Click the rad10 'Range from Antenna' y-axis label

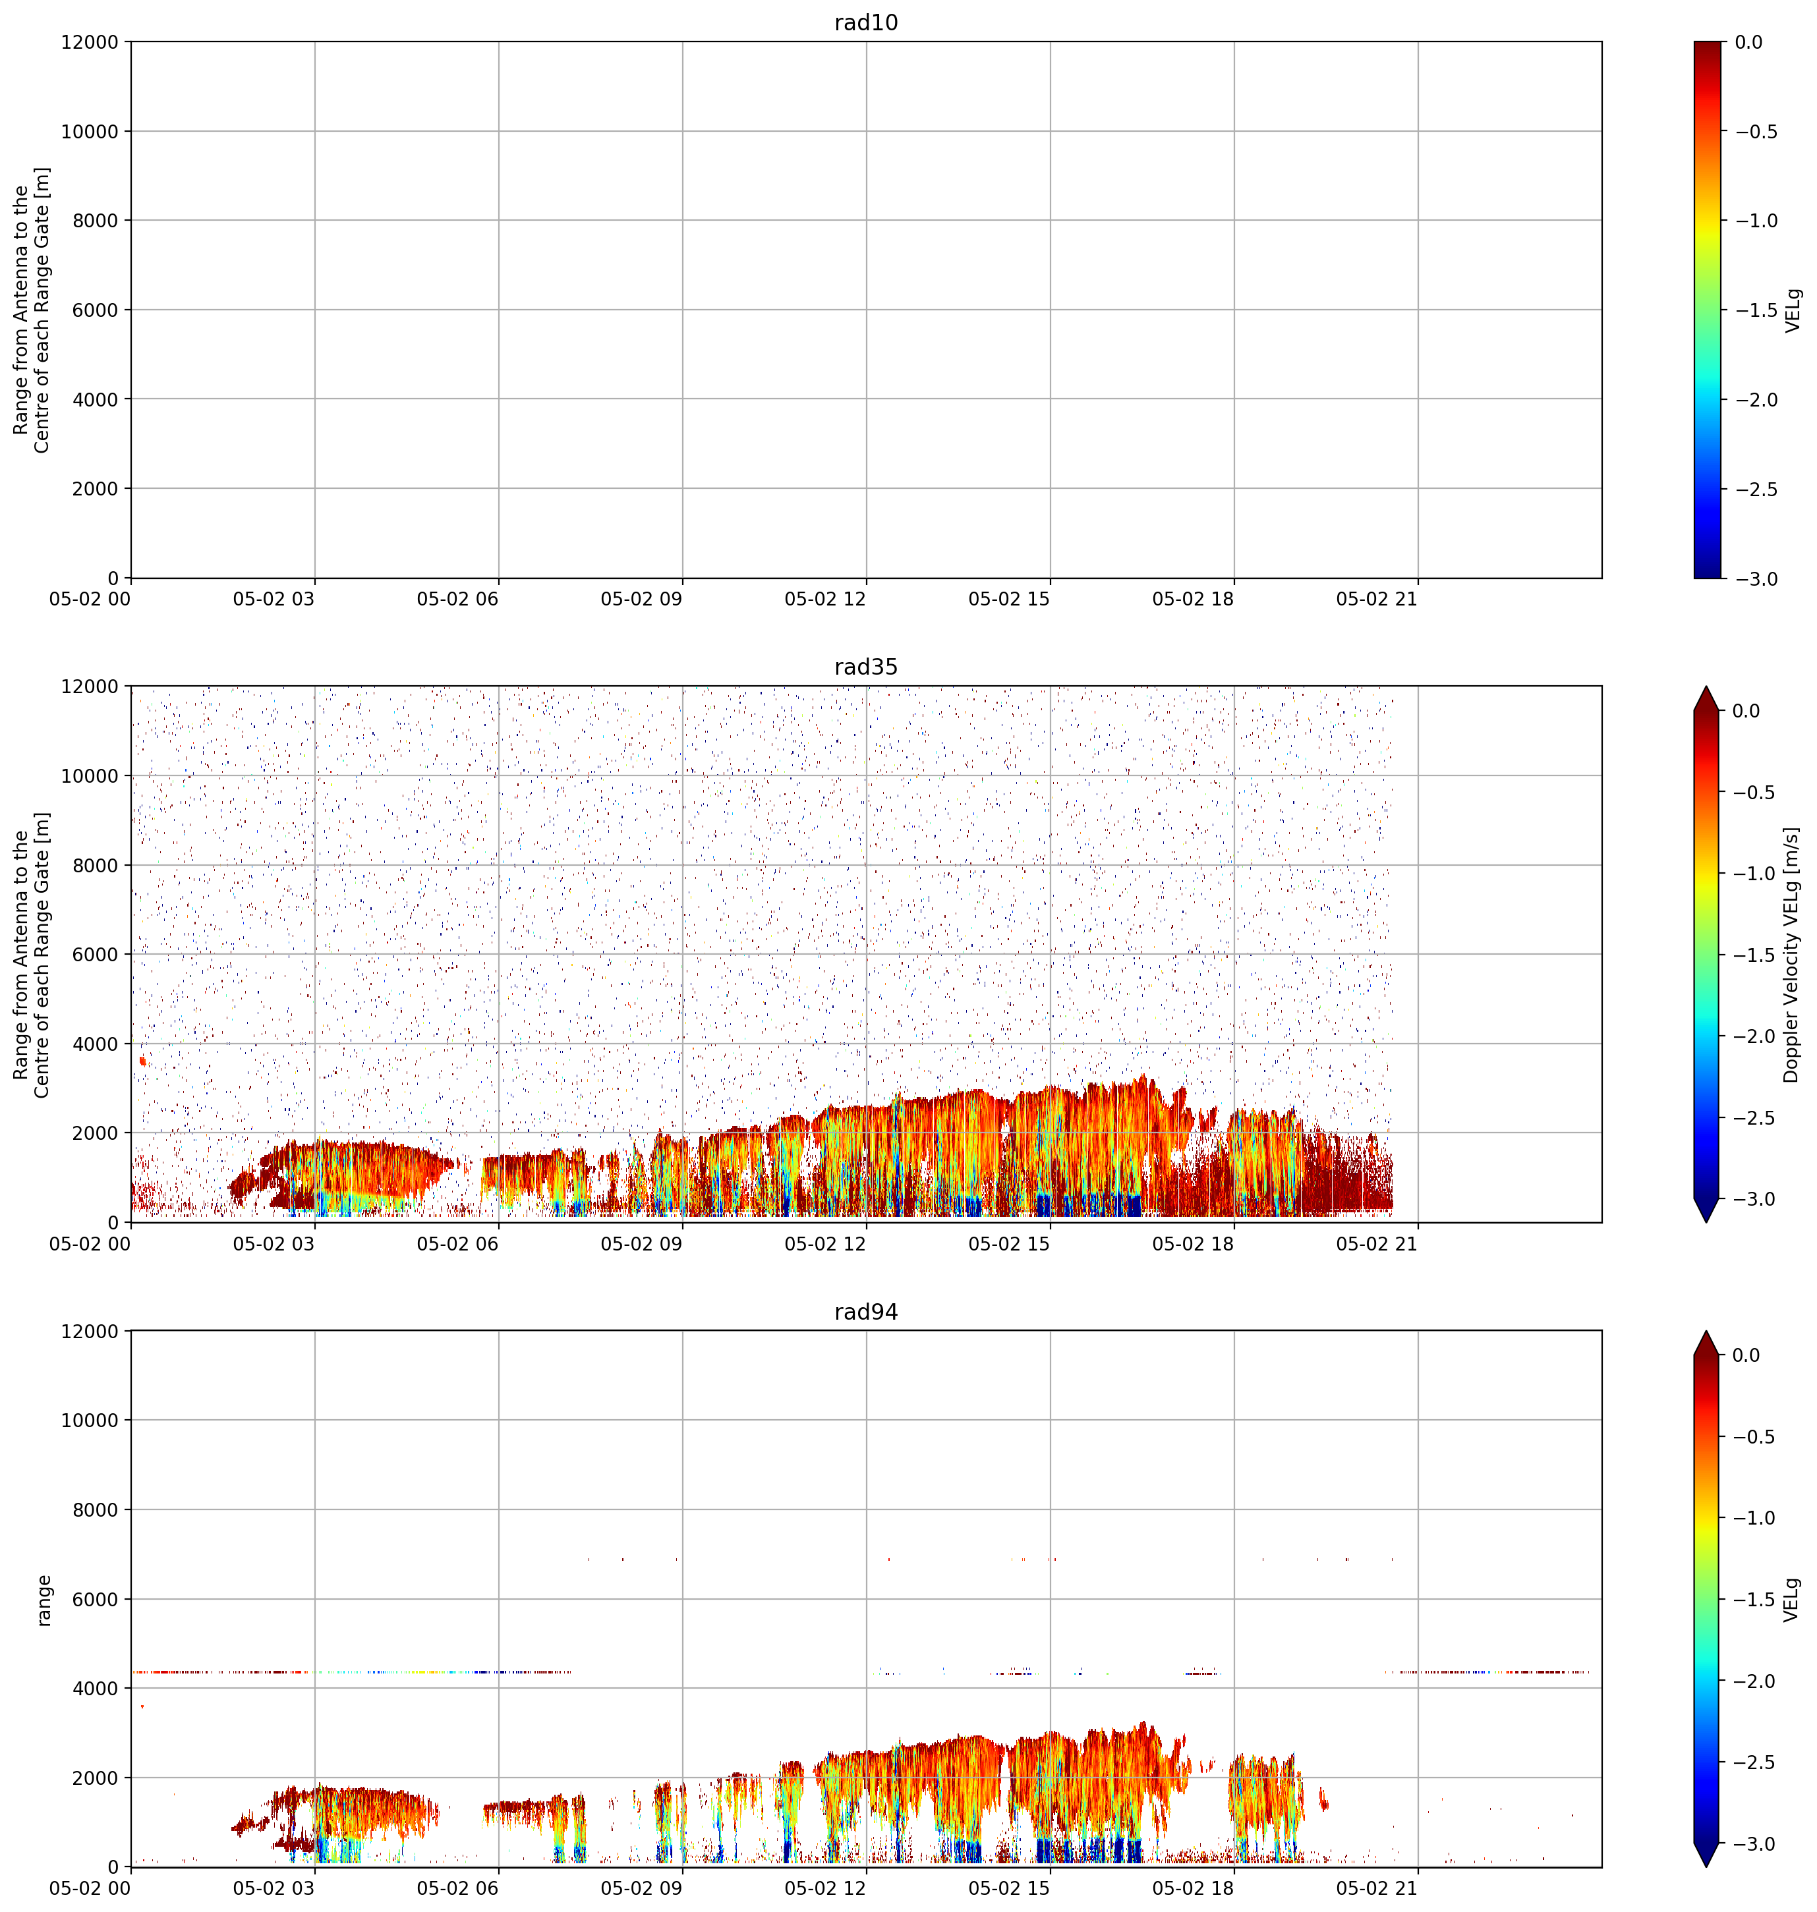click(x=31, y=310)
